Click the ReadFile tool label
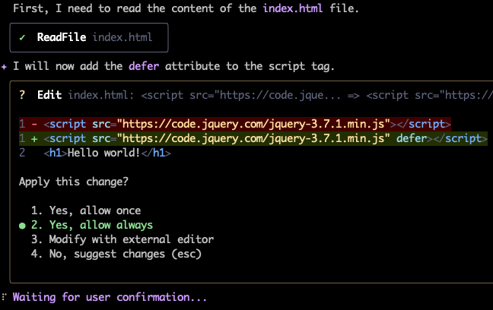The image size is (493, 310). 62,37
